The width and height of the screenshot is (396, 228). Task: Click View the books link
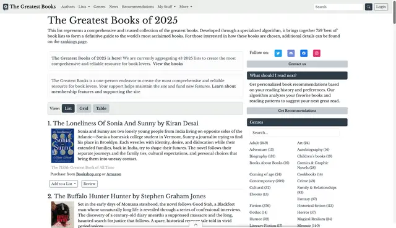168,64
